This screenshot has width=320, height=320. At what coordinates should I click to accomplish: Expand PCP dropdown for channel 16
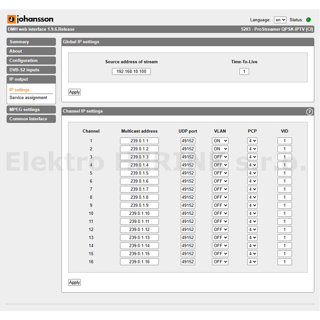coord(252,262)
